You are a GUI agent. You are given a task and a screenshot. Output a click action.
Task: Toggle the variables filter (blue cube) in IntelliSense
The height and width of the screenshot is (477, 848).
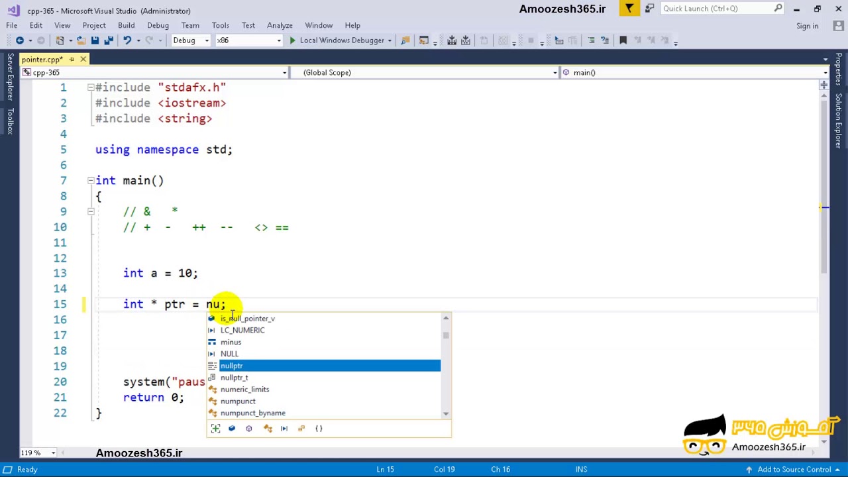[232, 429]
